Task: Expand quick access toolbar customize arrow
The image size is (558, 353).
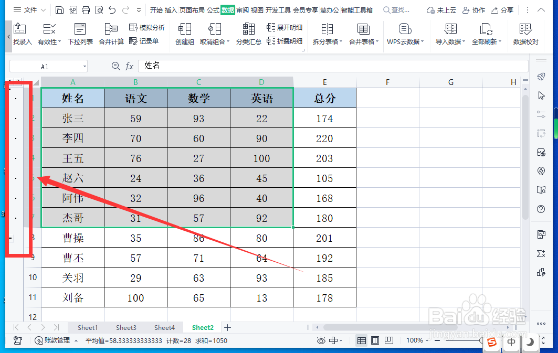Action: (139, 10)
